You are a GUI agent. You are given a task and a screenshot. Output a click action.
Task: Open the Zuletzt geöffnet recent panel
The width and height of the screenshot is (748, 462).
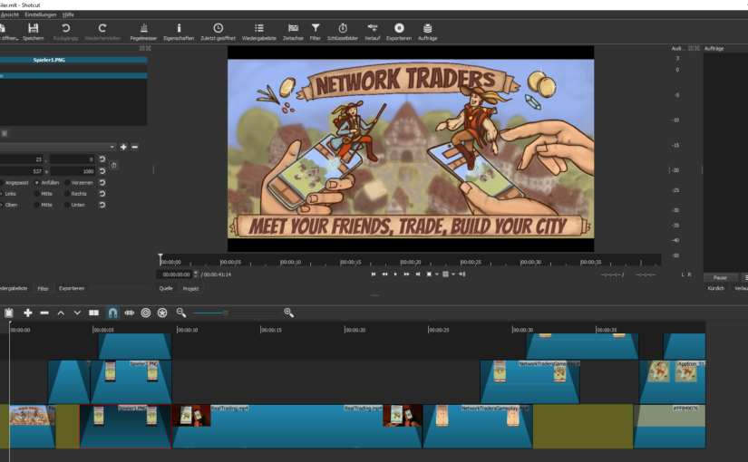tap(218, 32)
